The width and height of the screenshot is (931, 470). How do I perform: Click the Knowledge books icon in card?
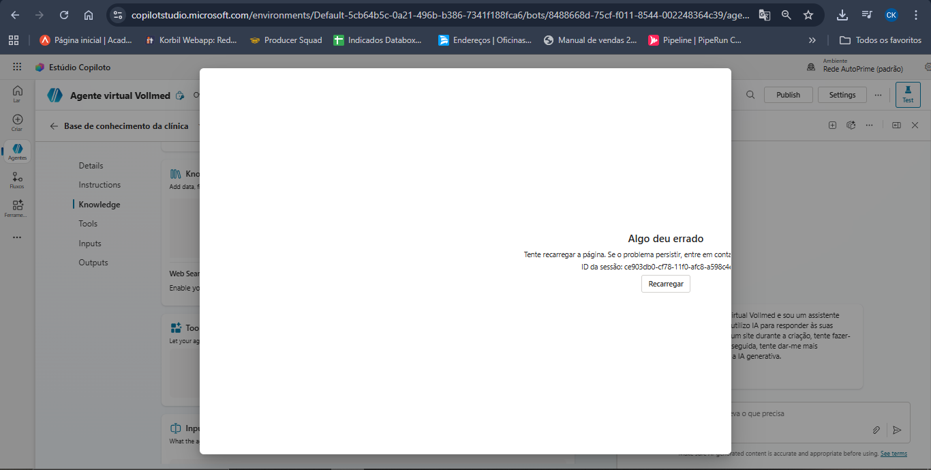[x=176, y=174]
